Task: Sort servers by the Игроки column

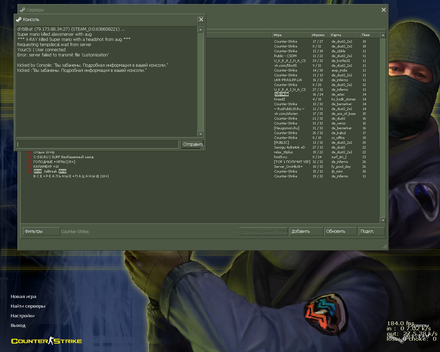Action: 320,35
